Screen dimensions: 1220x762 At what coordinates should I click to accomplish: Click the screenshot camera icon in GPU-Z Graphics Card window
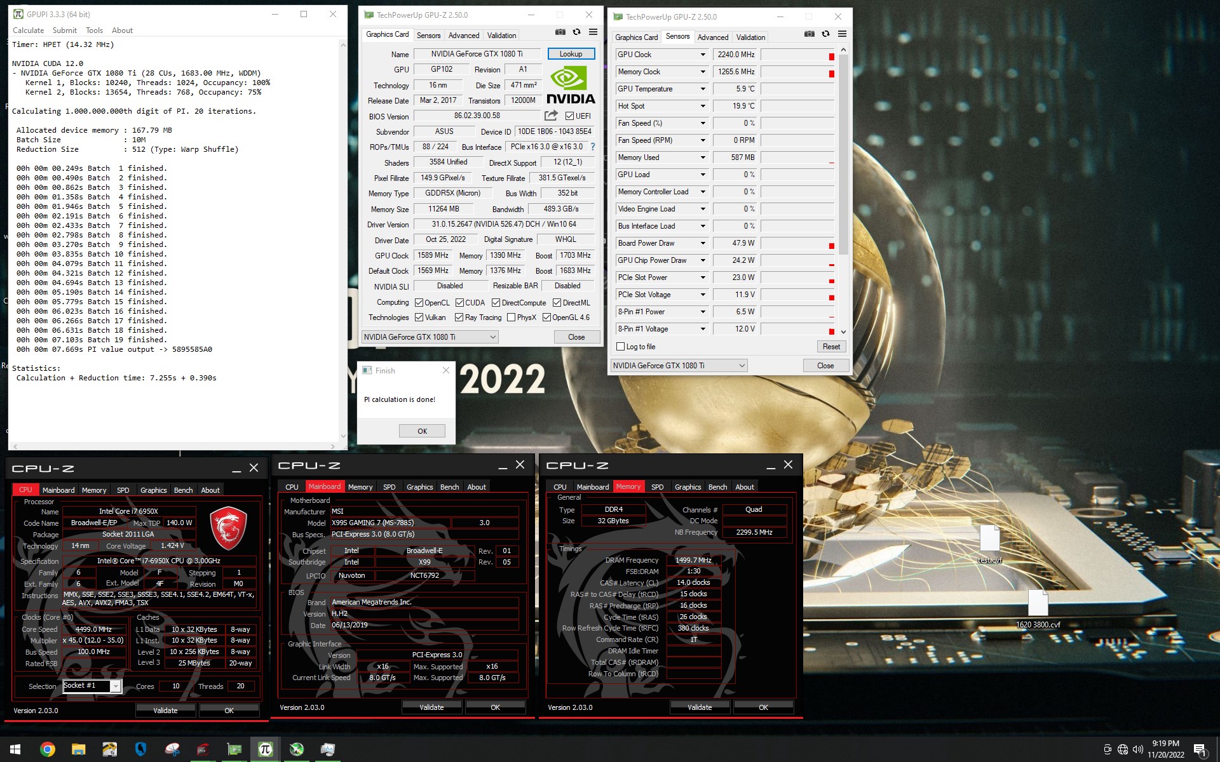coord(560,32)
